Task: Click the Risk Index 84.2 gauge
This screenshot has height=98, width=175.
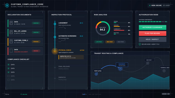Action: [103, 28]
